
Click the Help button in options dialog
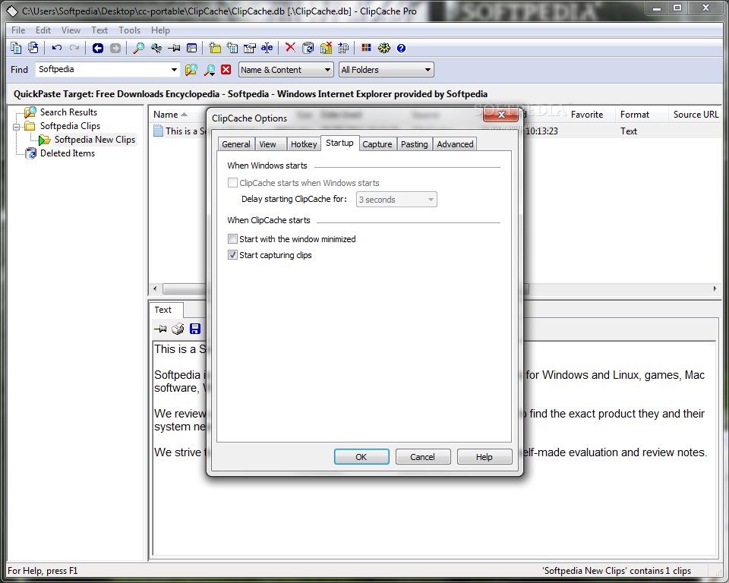[484, 457]
